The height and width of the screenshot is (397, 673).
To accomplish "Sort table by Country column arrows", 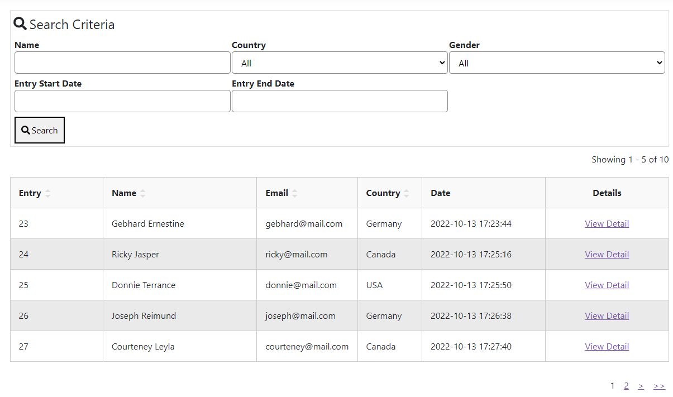I will (406, 193).
